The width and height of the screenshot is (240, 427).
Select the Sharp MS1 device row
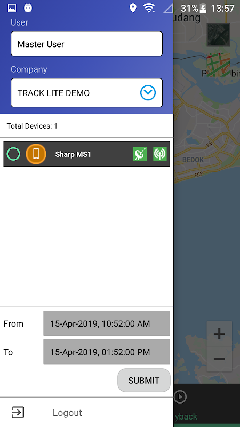pyautogui.click(x=86, y=154)
